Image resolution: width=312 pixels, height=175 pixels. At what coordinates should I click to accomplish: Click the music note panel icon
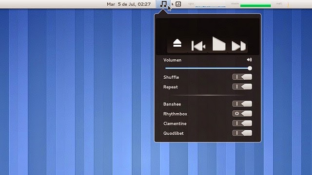(x=163, y=4)
